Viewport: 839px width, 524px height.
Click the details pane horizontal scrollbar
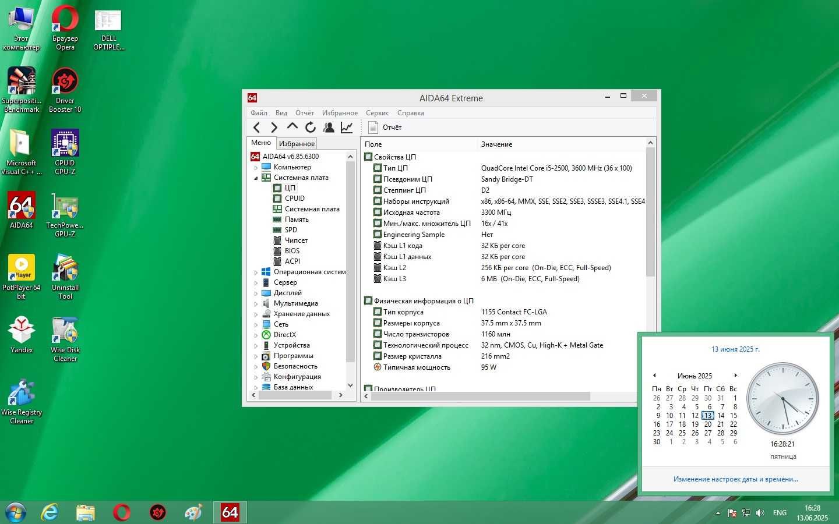[481, 396]
